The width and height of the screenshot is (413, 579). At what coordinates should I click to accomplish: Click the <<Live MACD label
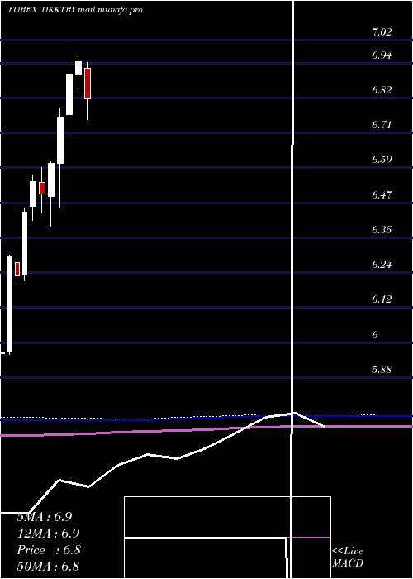[x=348, y=557]
